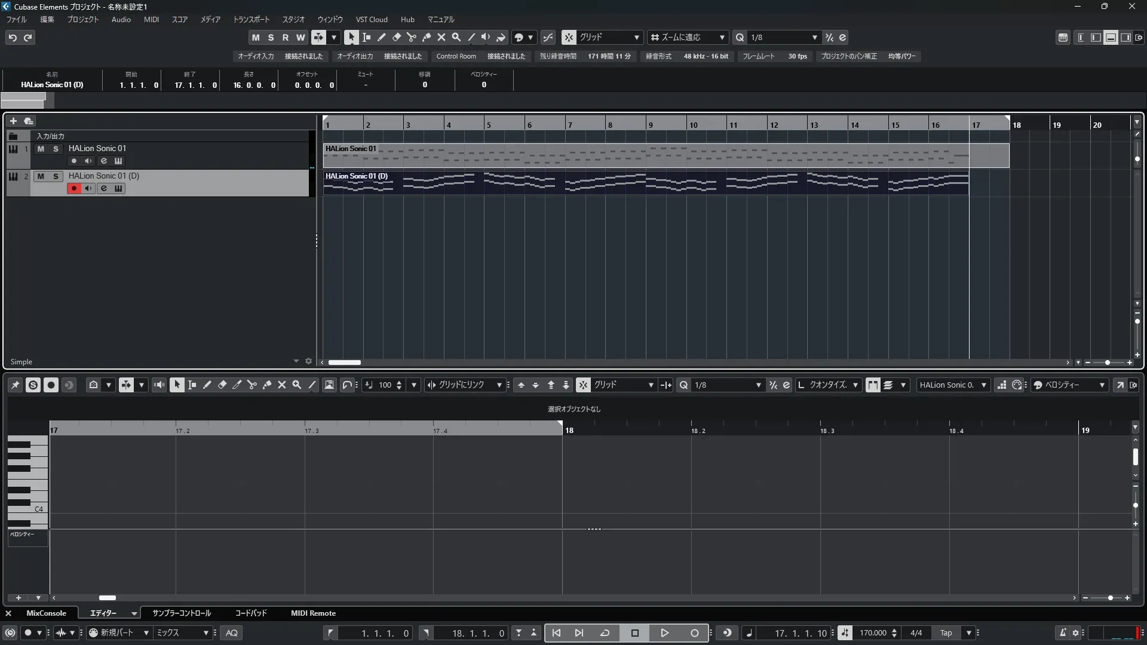
Task: Solo the HALion Sonic 01 (D) track
Action: tap(56, 176)
